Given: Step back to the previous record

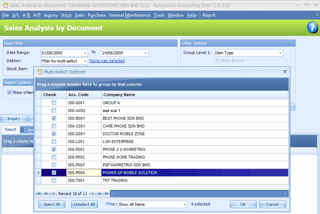Looking at the screenshot, I should tap(53, 193).
